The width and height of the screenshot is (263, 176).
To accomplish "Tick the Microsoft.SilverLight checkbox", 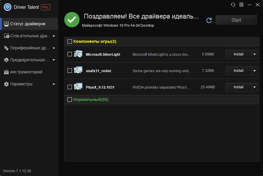I will 69,54.
